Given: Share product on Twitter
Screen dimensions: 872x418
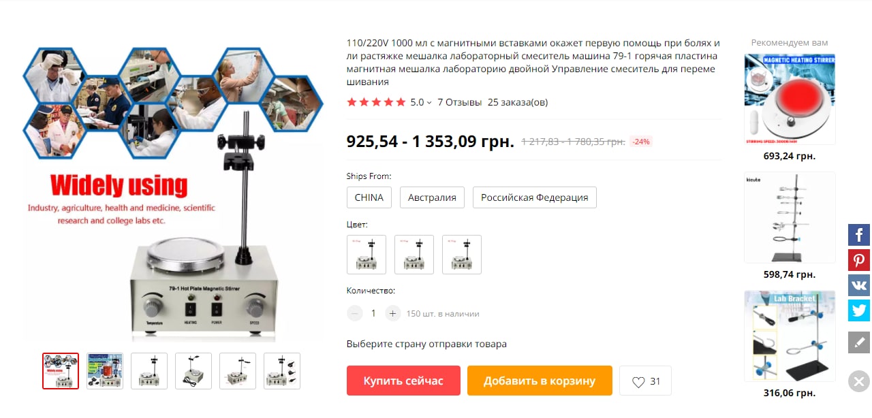Looking at the screenshot, I should pyautogui.click(x=859, y=310).
